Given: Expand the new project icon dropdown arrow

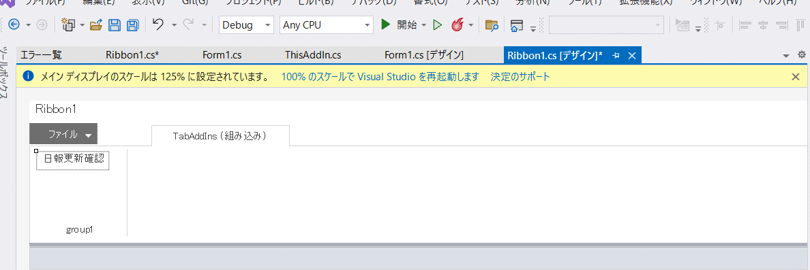Looking at the screenshot, I should click(82, 24).
